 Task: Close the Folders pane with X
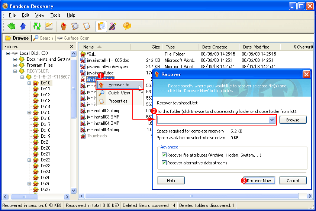point(72,47)
